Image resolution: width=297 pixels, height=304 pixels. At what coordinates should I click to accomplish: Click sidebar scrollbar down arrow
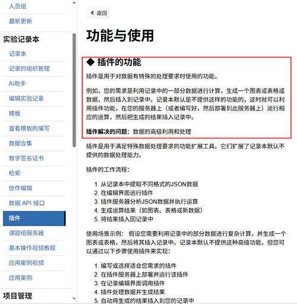(74, 299)
